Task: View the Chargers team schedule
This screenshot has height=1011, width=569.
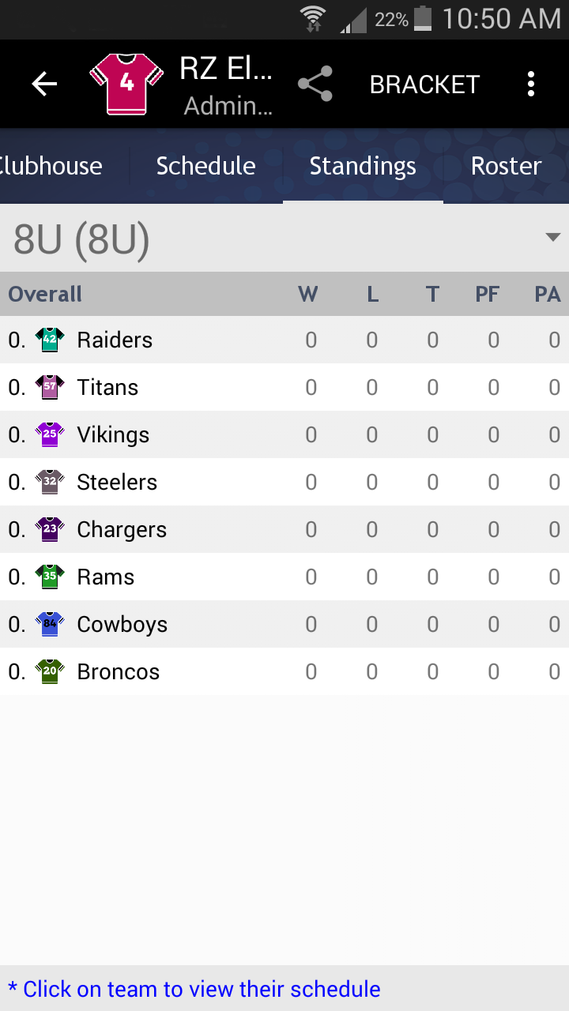Action: point(284,529)
